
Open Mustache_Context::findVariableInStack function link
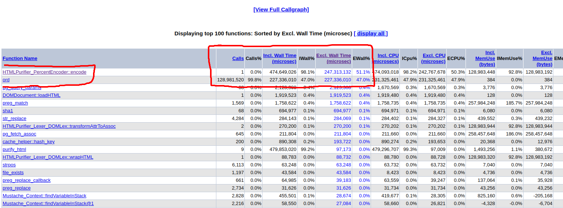(x=44, y=196)
